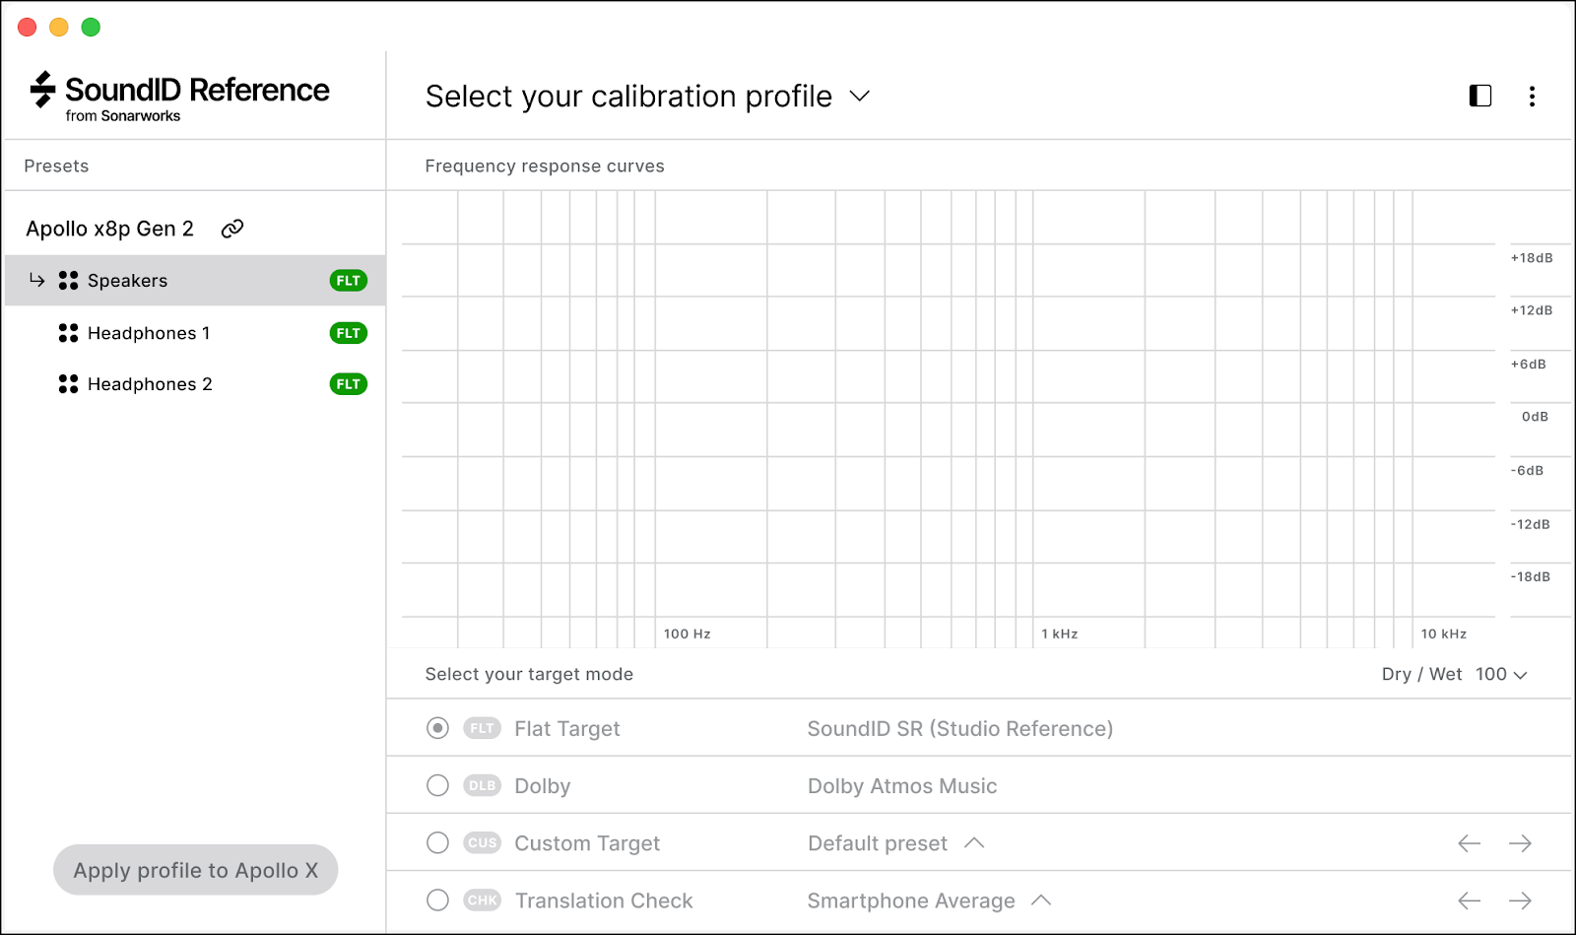Click the previous arrow for Custom Target preset
1576x935 pixels.
pos(1469,843)
